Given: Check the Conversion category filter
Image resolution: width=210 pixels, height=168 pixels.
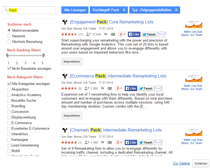Looking at the screenshot, I should pyautogui.click(x=9, y=112).
